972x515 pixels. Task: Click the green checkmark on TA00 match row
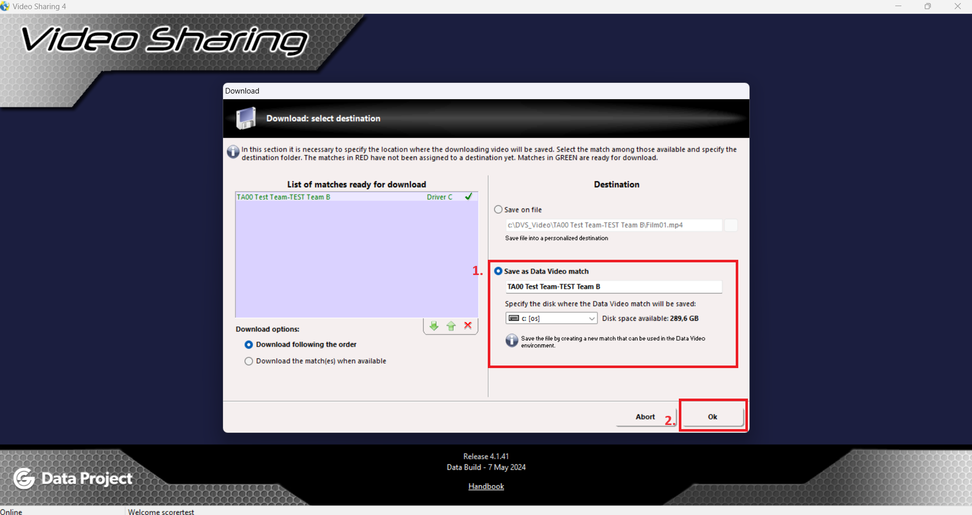click(x=468, y=196)
